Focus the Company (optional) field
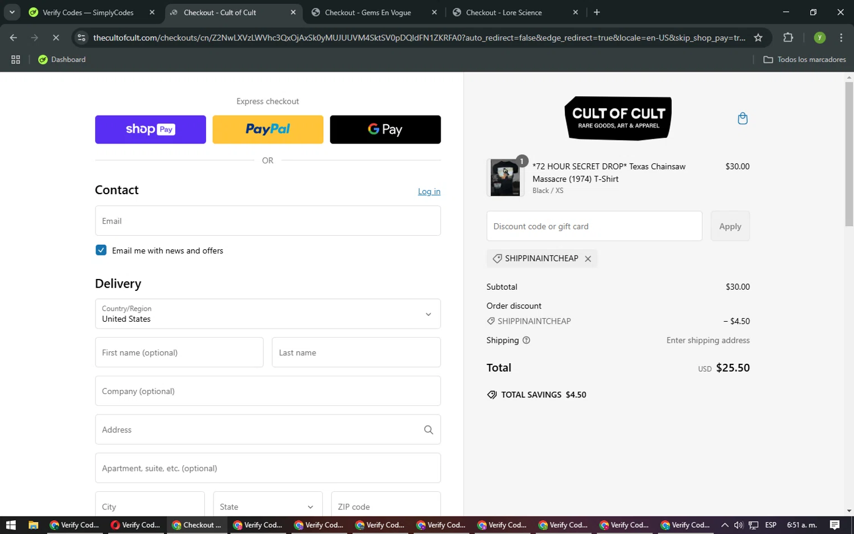The height and width of the screenshot is (534, 854). 268,391
